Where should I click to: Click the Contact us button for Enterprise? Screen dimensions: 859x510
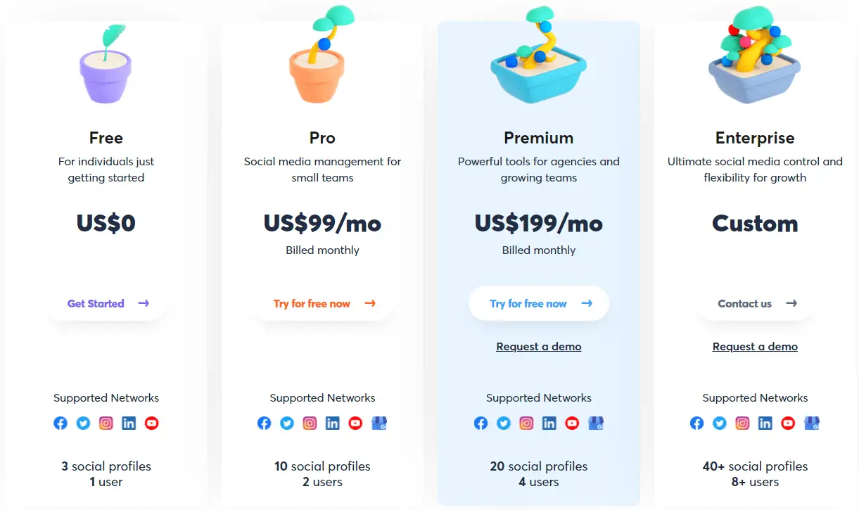click(756, 304)
